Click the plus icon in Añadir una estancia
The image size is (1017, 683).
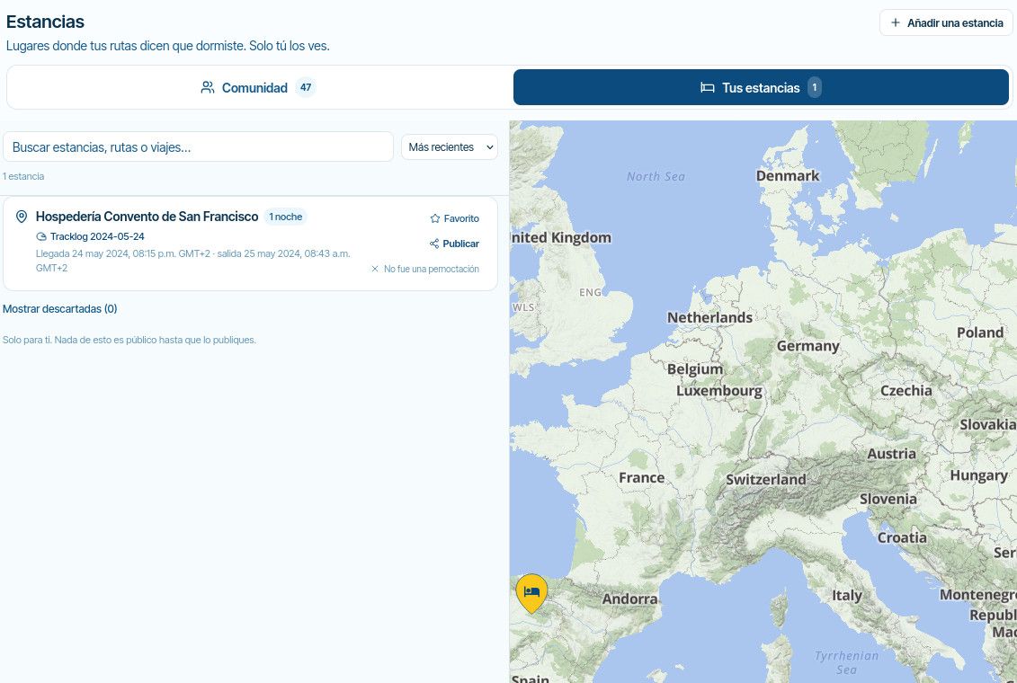(x=896, y=22)
